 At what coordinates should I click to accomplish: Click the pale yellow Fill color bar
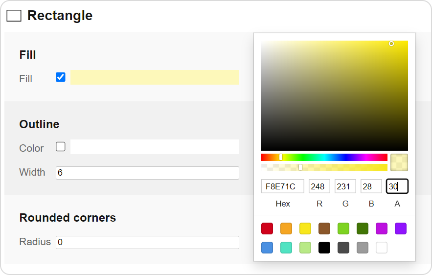pos(155,77)
